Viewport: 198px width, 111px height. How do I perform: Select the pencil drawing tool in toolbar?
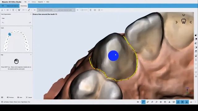29,10
